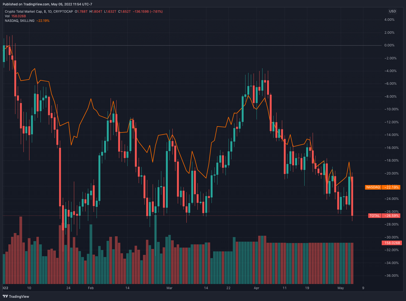Click the TradingView text at bottom left
Viewport: 406px width, 301px height.
(x=19, y=296)
